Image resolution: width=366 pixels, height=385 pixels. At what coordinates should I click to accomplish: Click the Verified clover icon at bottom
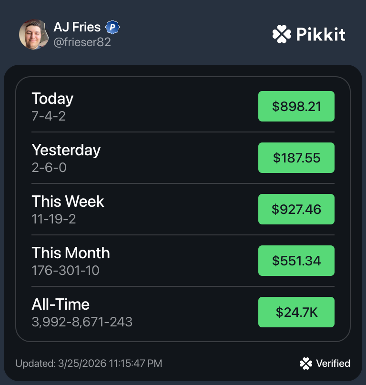point(305,364)
